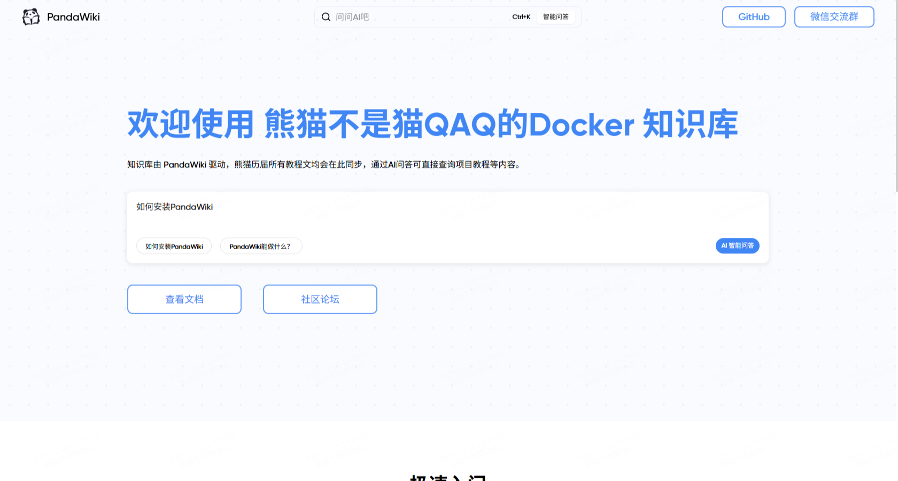Click the panda logo icon in the header
Image resolution: width=898 pixels, height=481 pixels.
click(x=32, y=17)
